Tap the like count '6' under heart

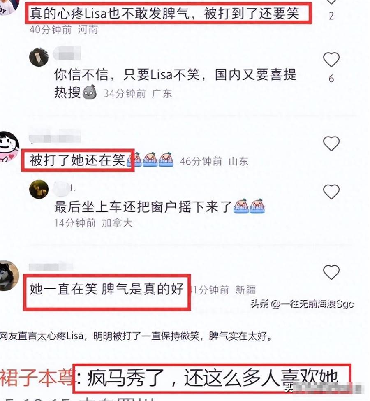coord(331,79)
